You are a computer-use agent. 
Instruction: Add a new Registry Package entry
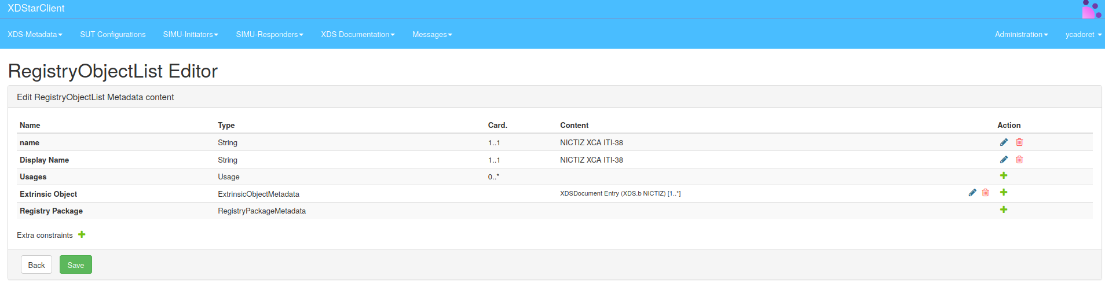(x=1004, y=210)
